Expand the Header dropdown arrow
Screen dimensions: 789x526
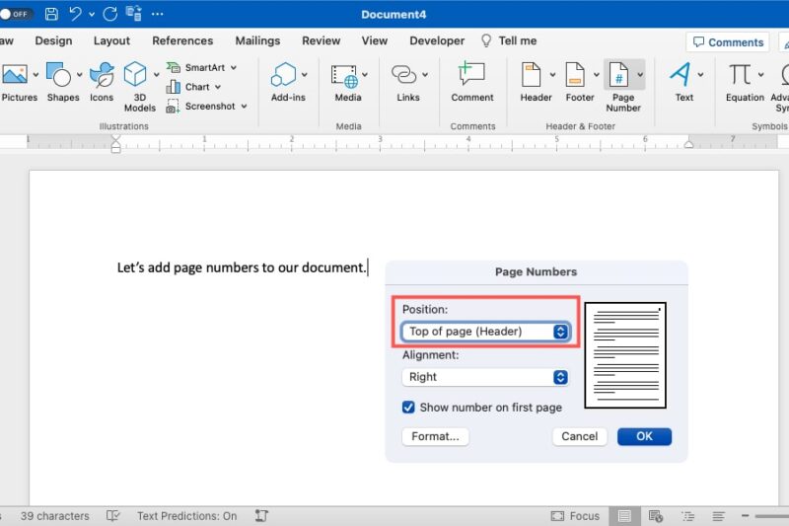(x=552, y=75)
